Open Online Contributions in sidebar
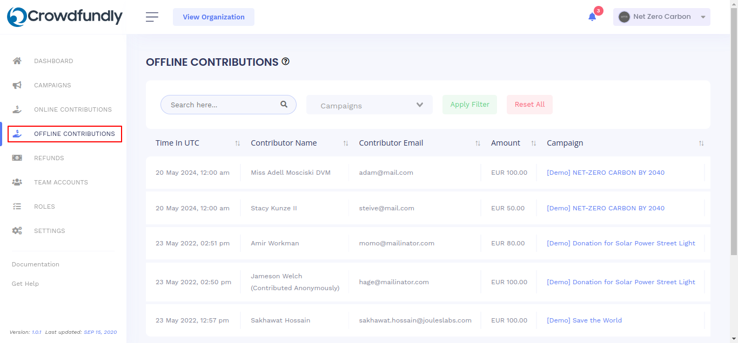The height and width of the screenshot is (343, 738). tap(73, 109)
